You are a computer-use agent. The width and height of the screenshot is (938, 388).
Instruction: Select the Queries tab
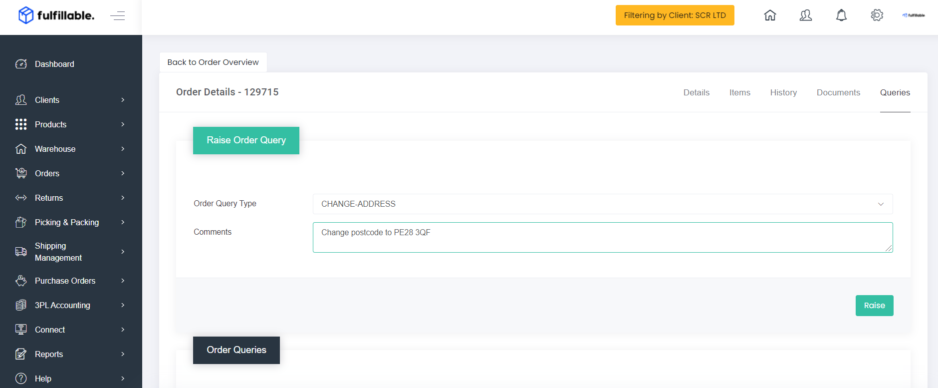pyautogui.click(x=895, y=92)
